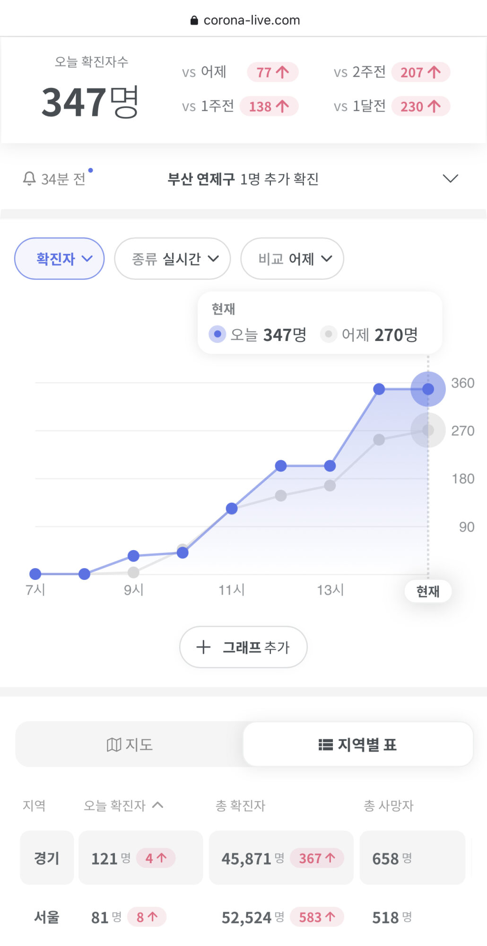
Task: Click the plus icon in 그래프 추가
Action: pyautogui.click(x=203, y=647)
